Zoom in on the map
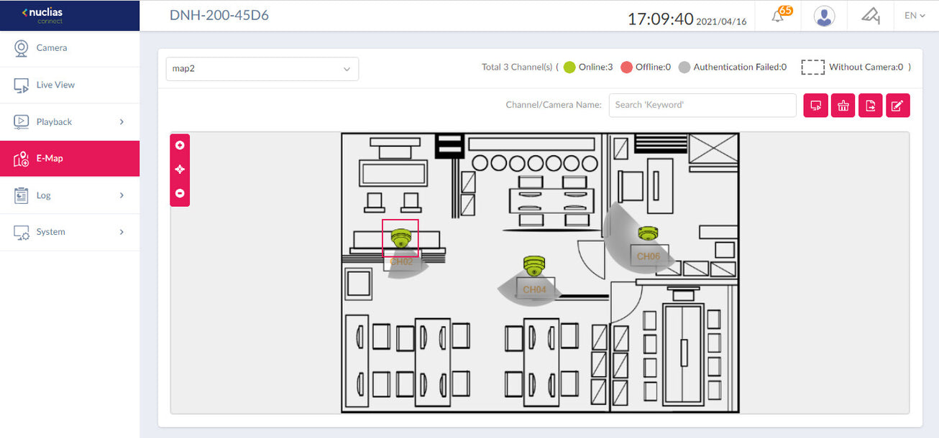 [x=180, y=145]
